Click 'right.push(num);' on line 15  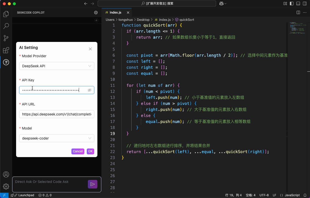pos(165,109)
